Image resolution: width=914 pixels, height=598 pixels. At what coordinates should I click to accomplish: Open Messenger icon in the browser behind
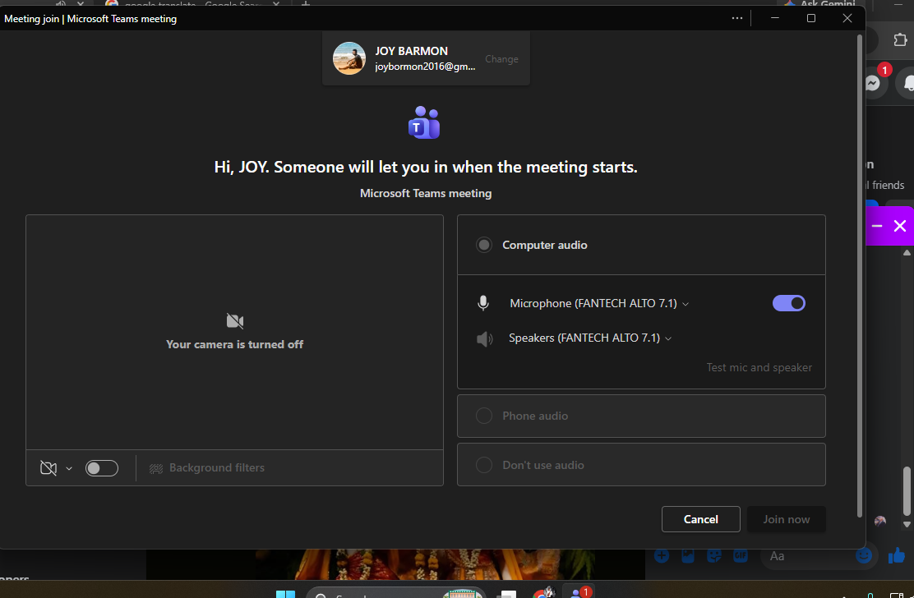tap(873, 83)
